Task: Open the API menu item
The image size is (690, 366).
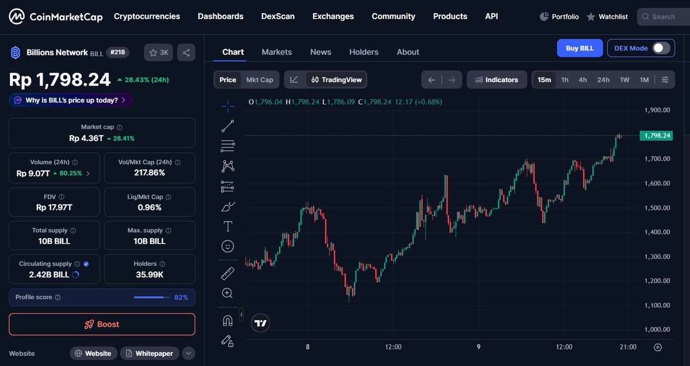Action: 492,17
